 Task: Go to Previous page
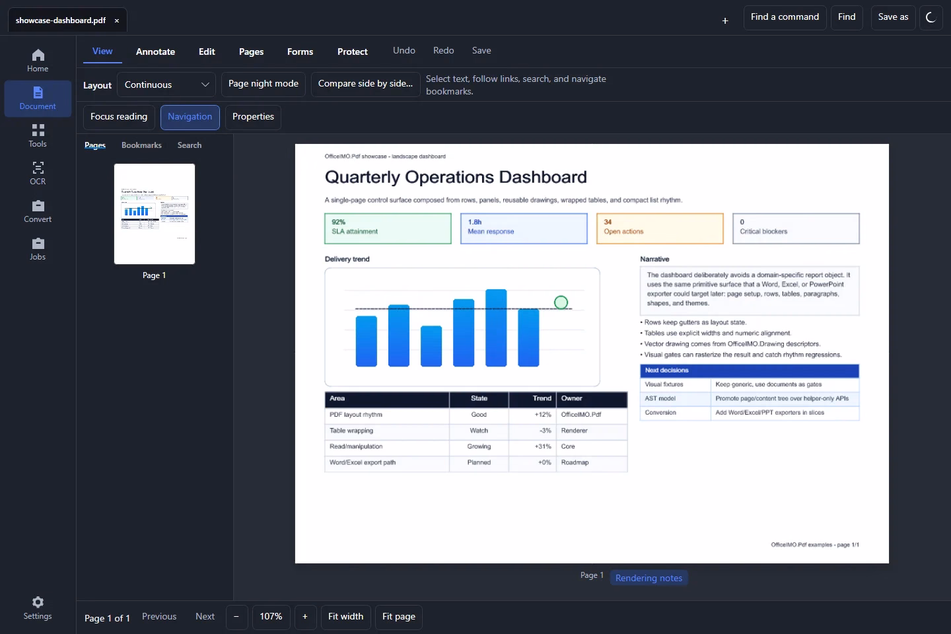(x=159, y=617)
